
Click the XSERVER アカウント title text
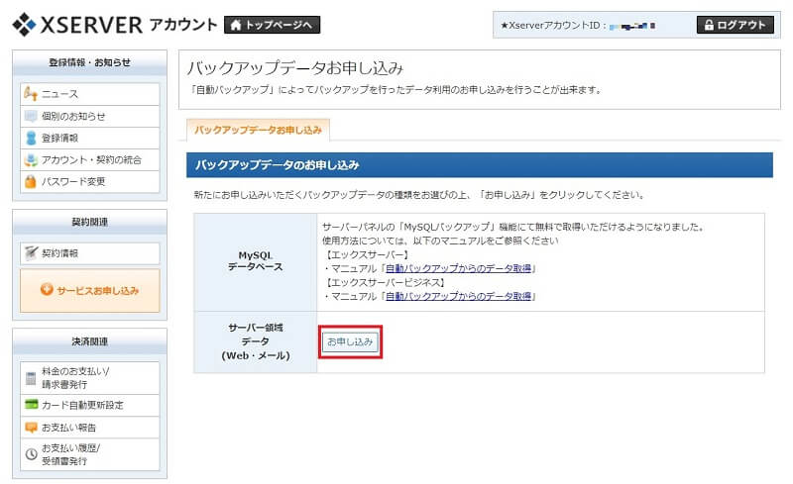129,25
